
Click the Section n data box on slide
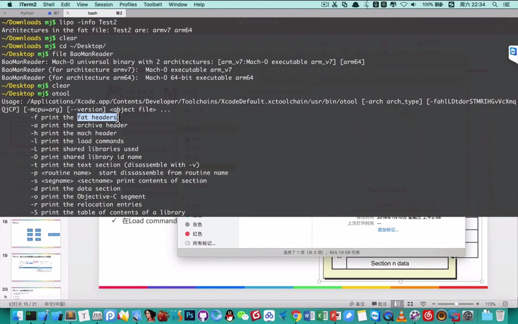(x=390, y=263)
